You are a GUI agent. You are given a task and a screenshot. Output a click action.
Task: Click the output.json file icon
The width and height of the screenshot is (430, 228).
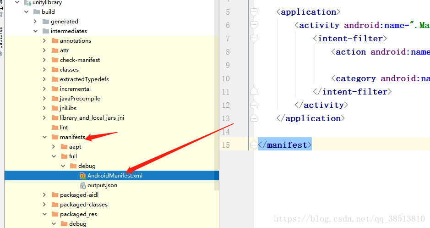click(x=82, y=185)
